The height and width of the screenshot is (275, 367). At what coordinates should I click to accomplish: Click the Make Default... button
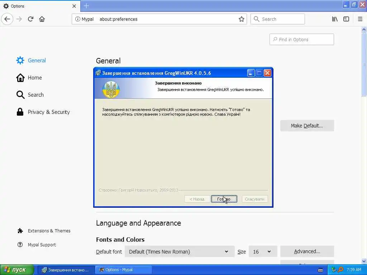tap(307, 126)
